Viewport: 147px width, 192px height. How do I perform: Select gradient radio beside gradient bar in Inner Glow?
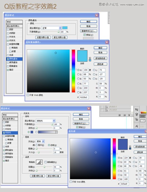tap(36, 132)
